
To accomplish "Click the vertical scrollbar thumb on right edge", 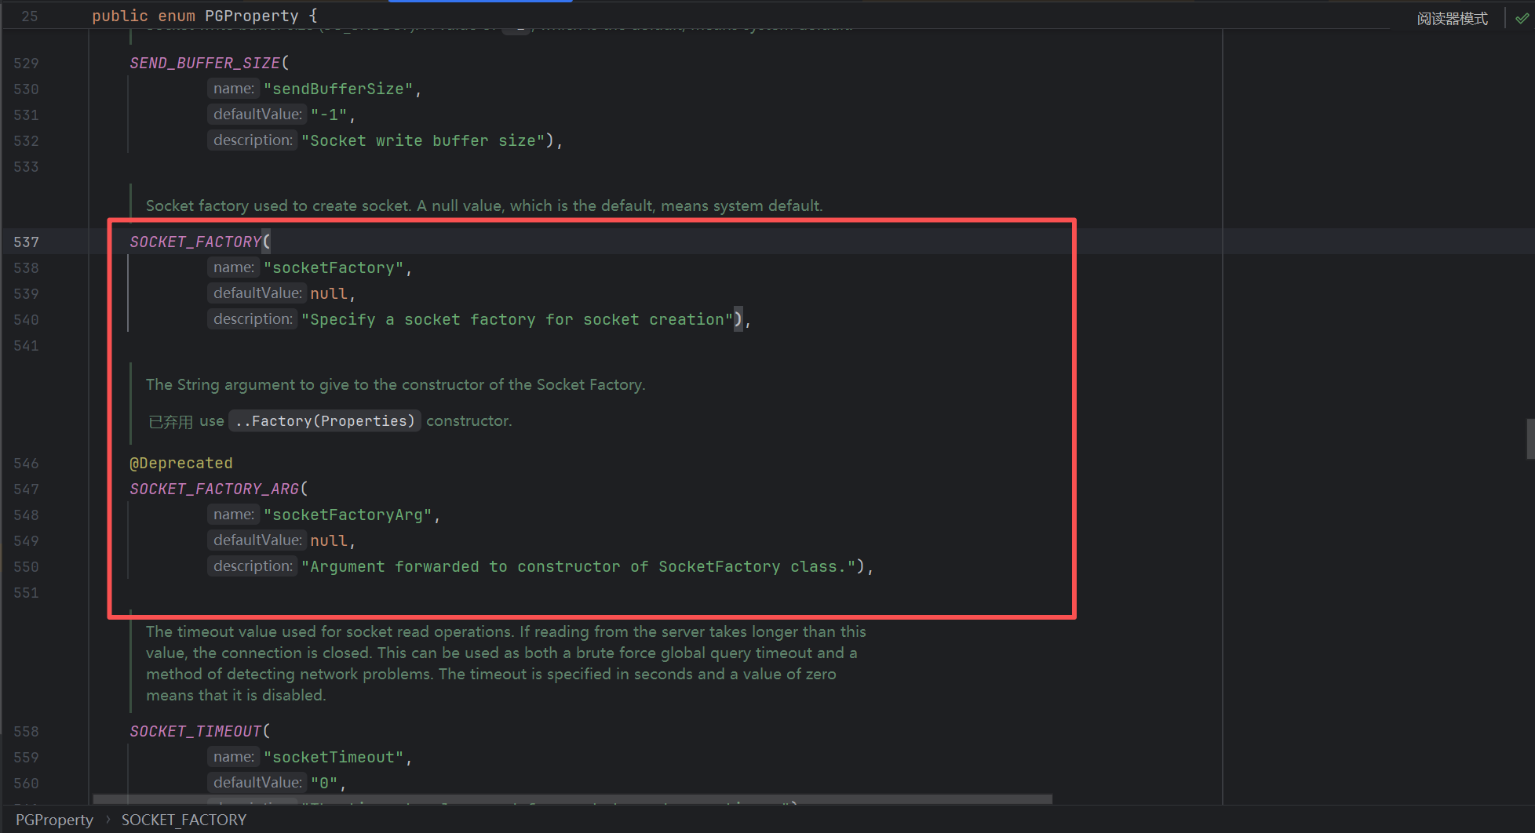I will pyautogui.click(x=1530, y=438).
